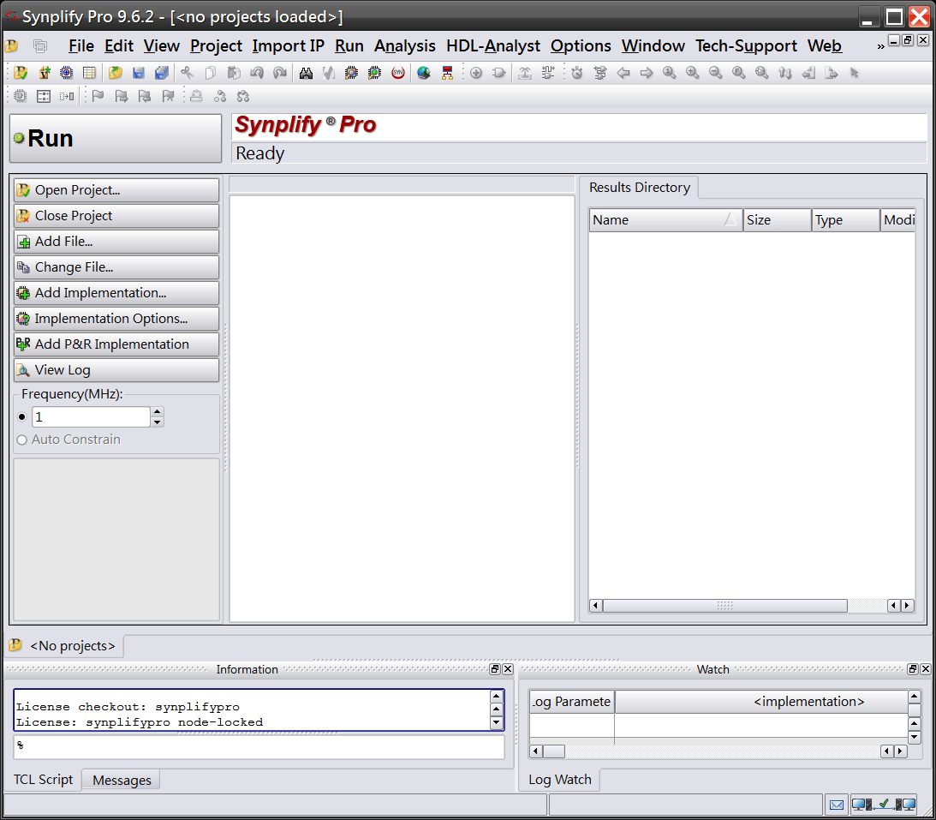Viewport: 936px width, 820px height.
Task: Switch to the Messages tab
Action: (x=122, y=780)
